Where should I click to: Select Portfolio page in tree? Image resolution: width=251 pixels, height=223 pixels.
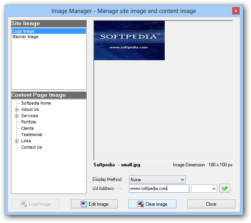pos(29,122)
